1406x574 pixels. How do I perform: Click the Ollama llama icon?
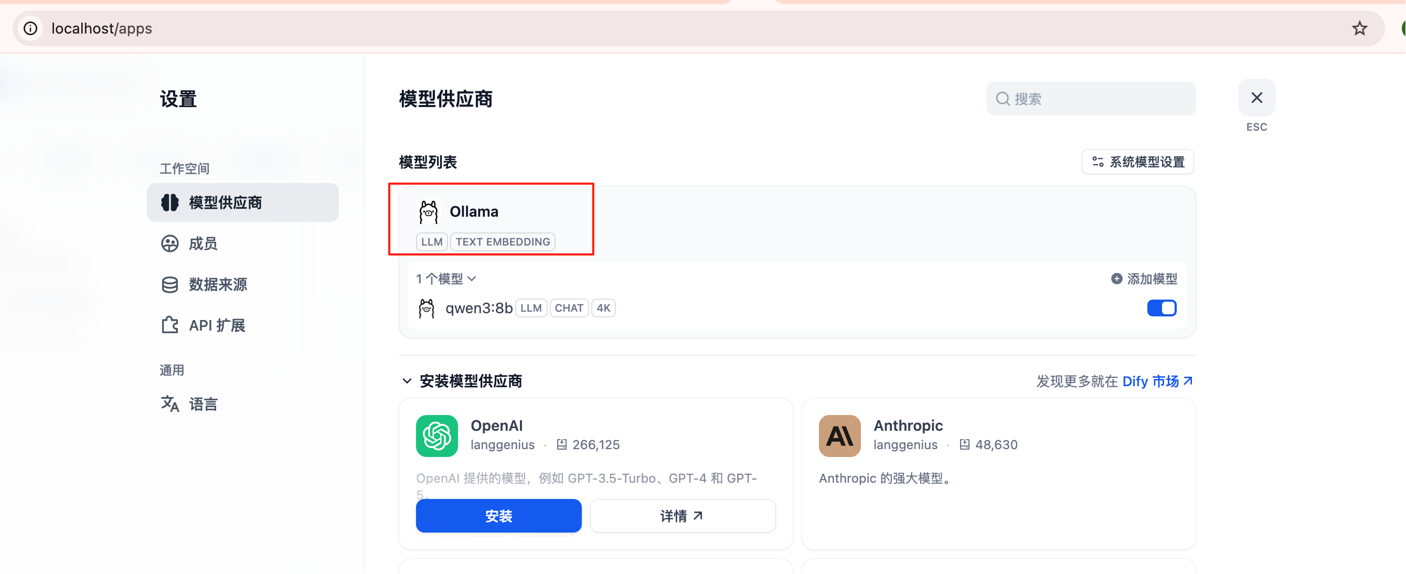pyautogui.click(x=429, y=211)
